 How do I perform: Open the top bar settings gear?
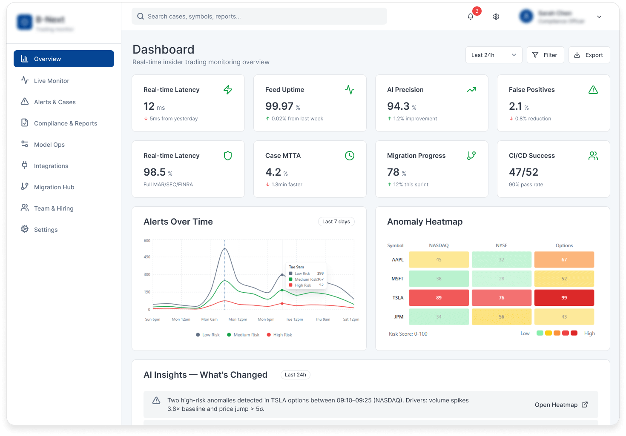coord(496,17)
